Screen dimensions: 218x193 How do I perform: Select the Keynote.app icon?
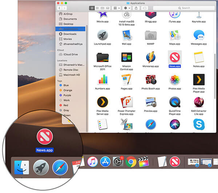(199, 15)
